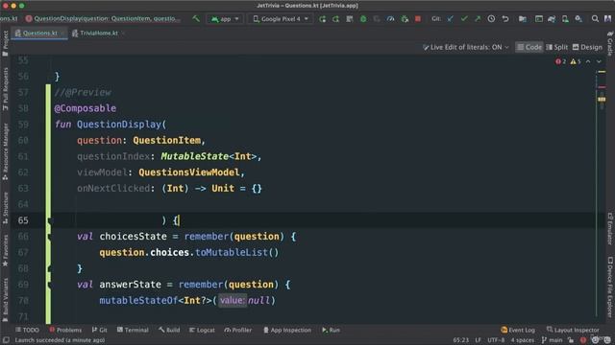The height and width of the screenshot is (345, 615).
Task: Open Git Show History clock icon
Action: (x=491, y=19)
